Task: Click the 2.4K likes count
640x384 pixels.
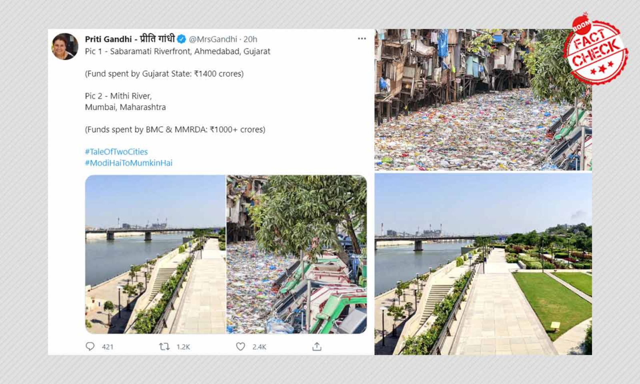Action: point(259,347)
